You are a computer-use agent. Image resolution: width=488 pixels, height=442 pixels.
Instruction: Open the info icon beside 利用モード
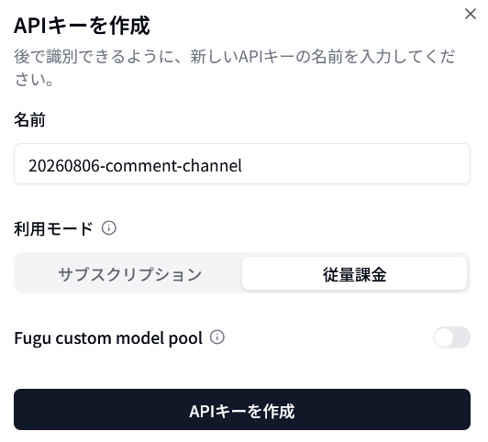click(109, 228)
